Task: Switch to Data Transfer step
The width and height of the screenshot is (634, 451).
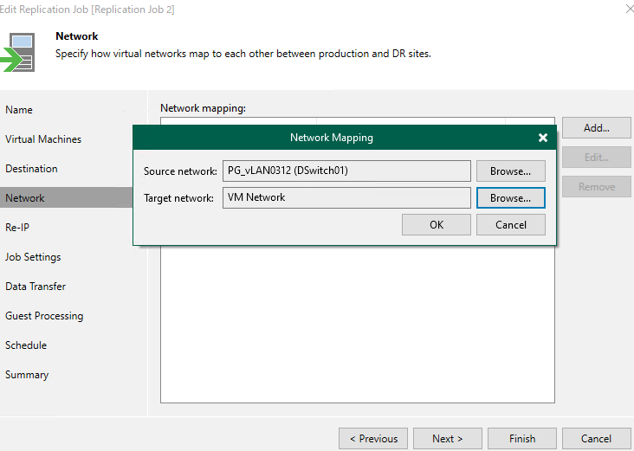Action: coord(36,287)
